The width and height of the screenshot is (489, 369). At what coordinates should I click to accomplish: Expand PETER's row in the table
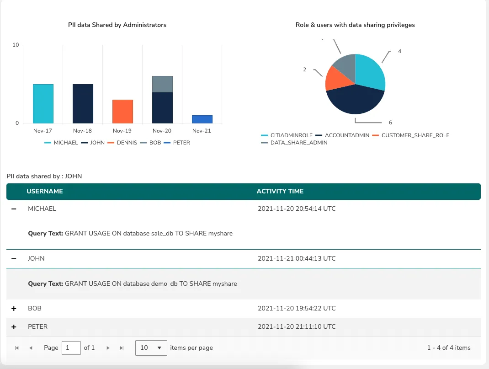pos(13,326)
